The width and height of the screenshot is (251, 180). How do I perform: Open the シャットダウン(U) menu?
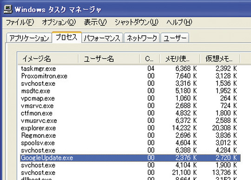[x=137, y=22]
